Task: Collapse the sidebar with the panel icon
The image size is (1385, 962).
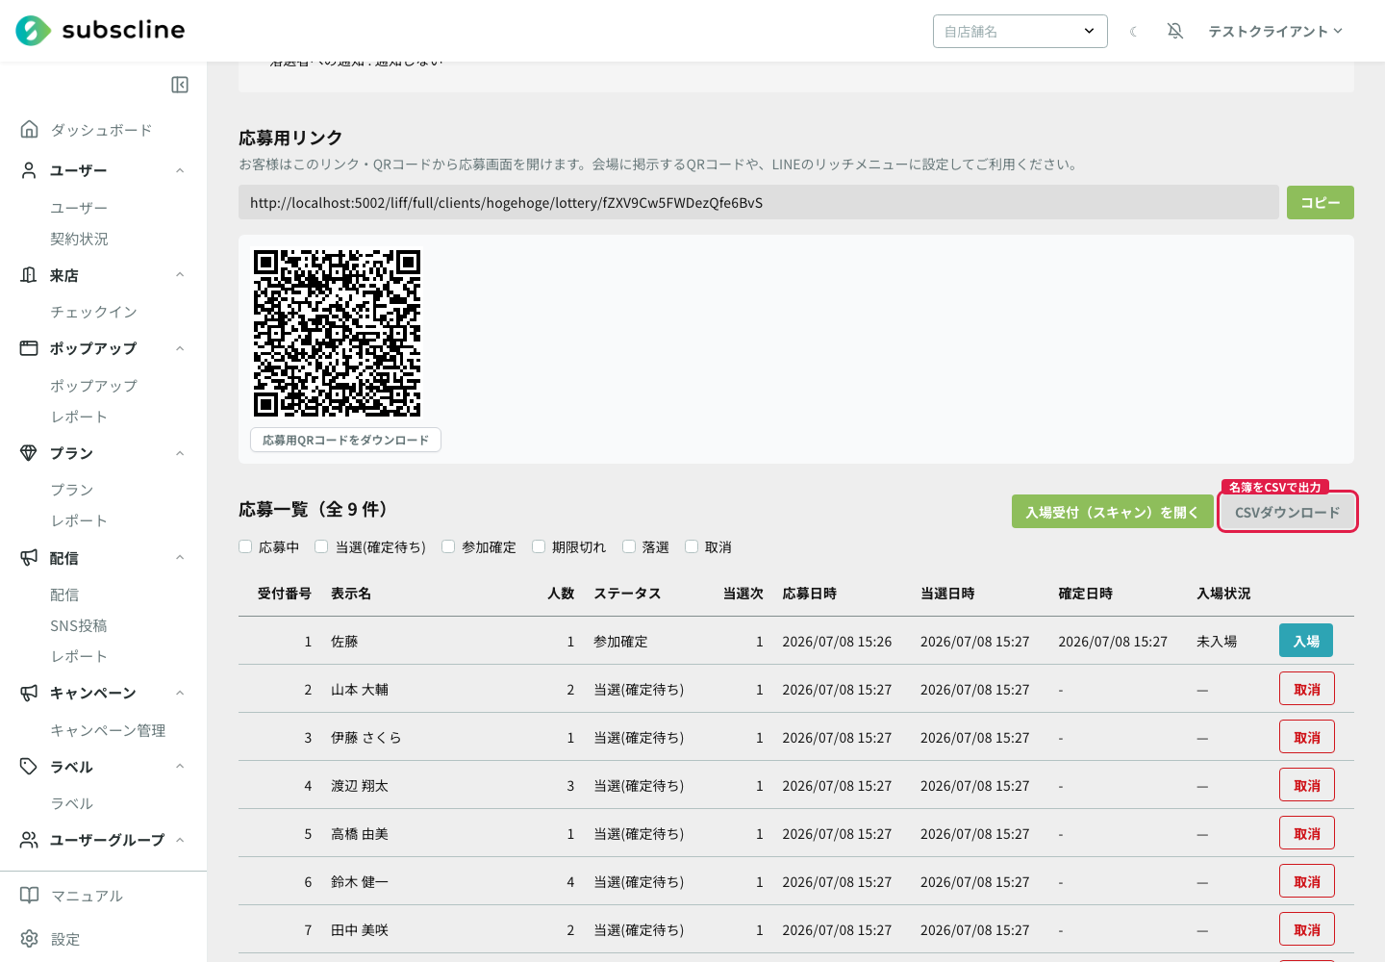Action: (180, 85)
